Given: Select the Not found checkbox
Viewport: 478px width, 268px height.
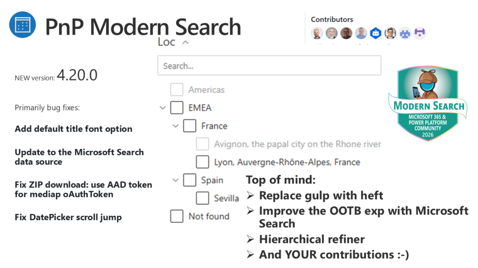Looking at the screenshot, I should click(176, 216).
